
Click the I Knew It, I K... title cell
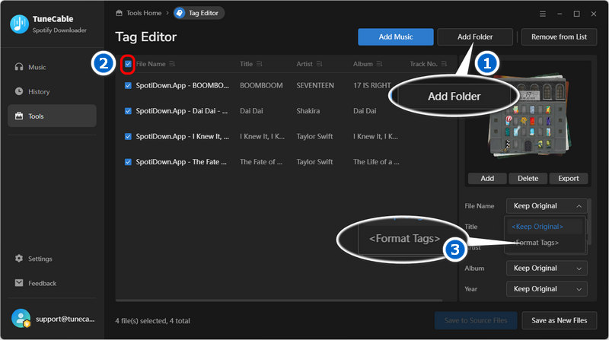point(262,137)
